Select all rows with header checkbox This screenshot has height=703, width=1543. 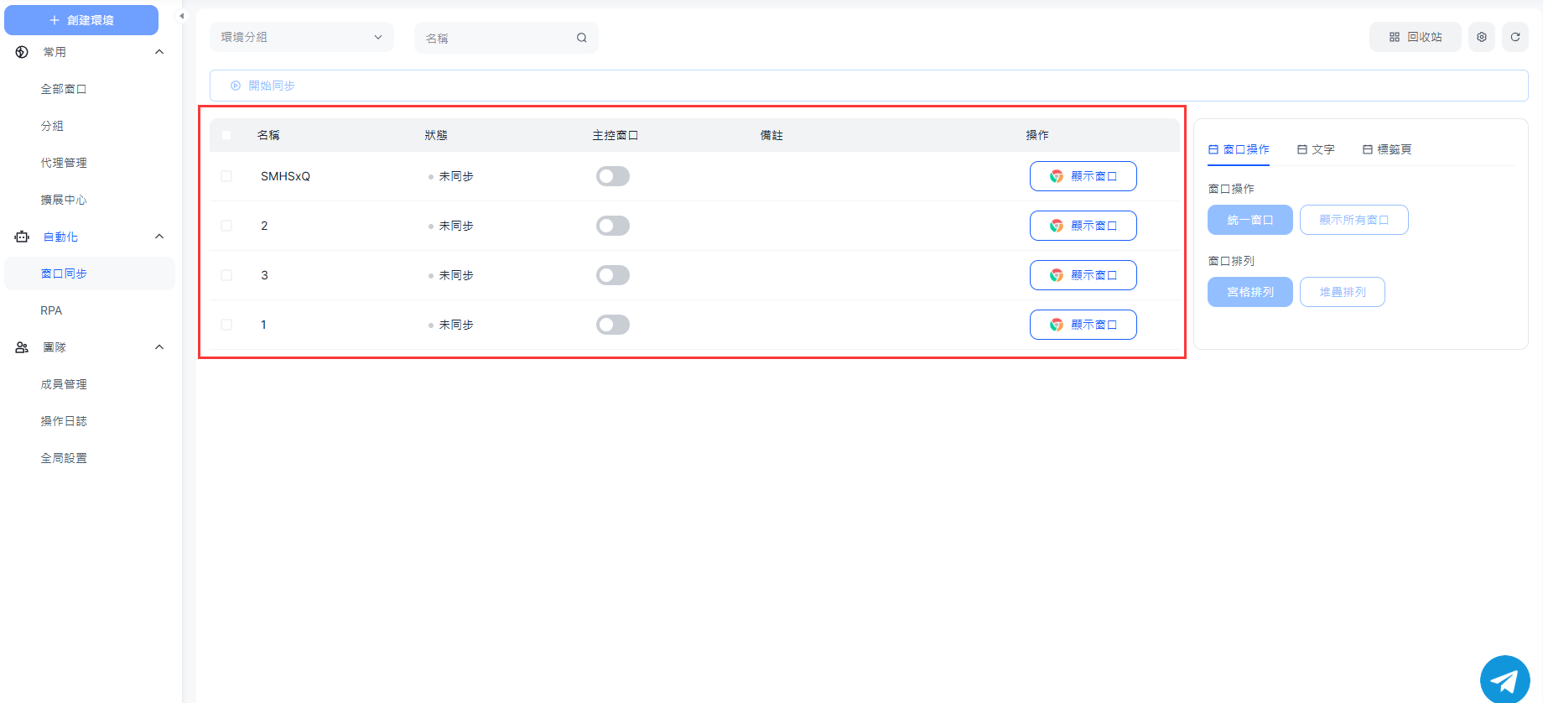(226, 135)
